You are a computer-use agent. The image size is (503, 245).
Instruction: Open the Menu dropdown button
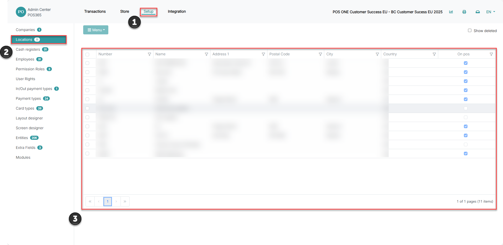pos(96,30)
